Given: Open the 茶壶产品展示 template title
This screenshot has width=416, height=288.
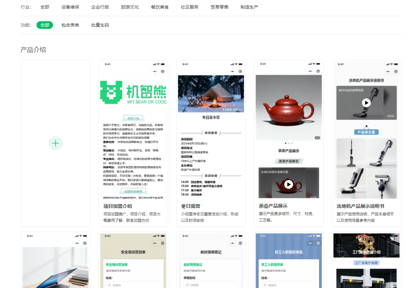Looking at the screenshot, I should [x=273, y=206].
